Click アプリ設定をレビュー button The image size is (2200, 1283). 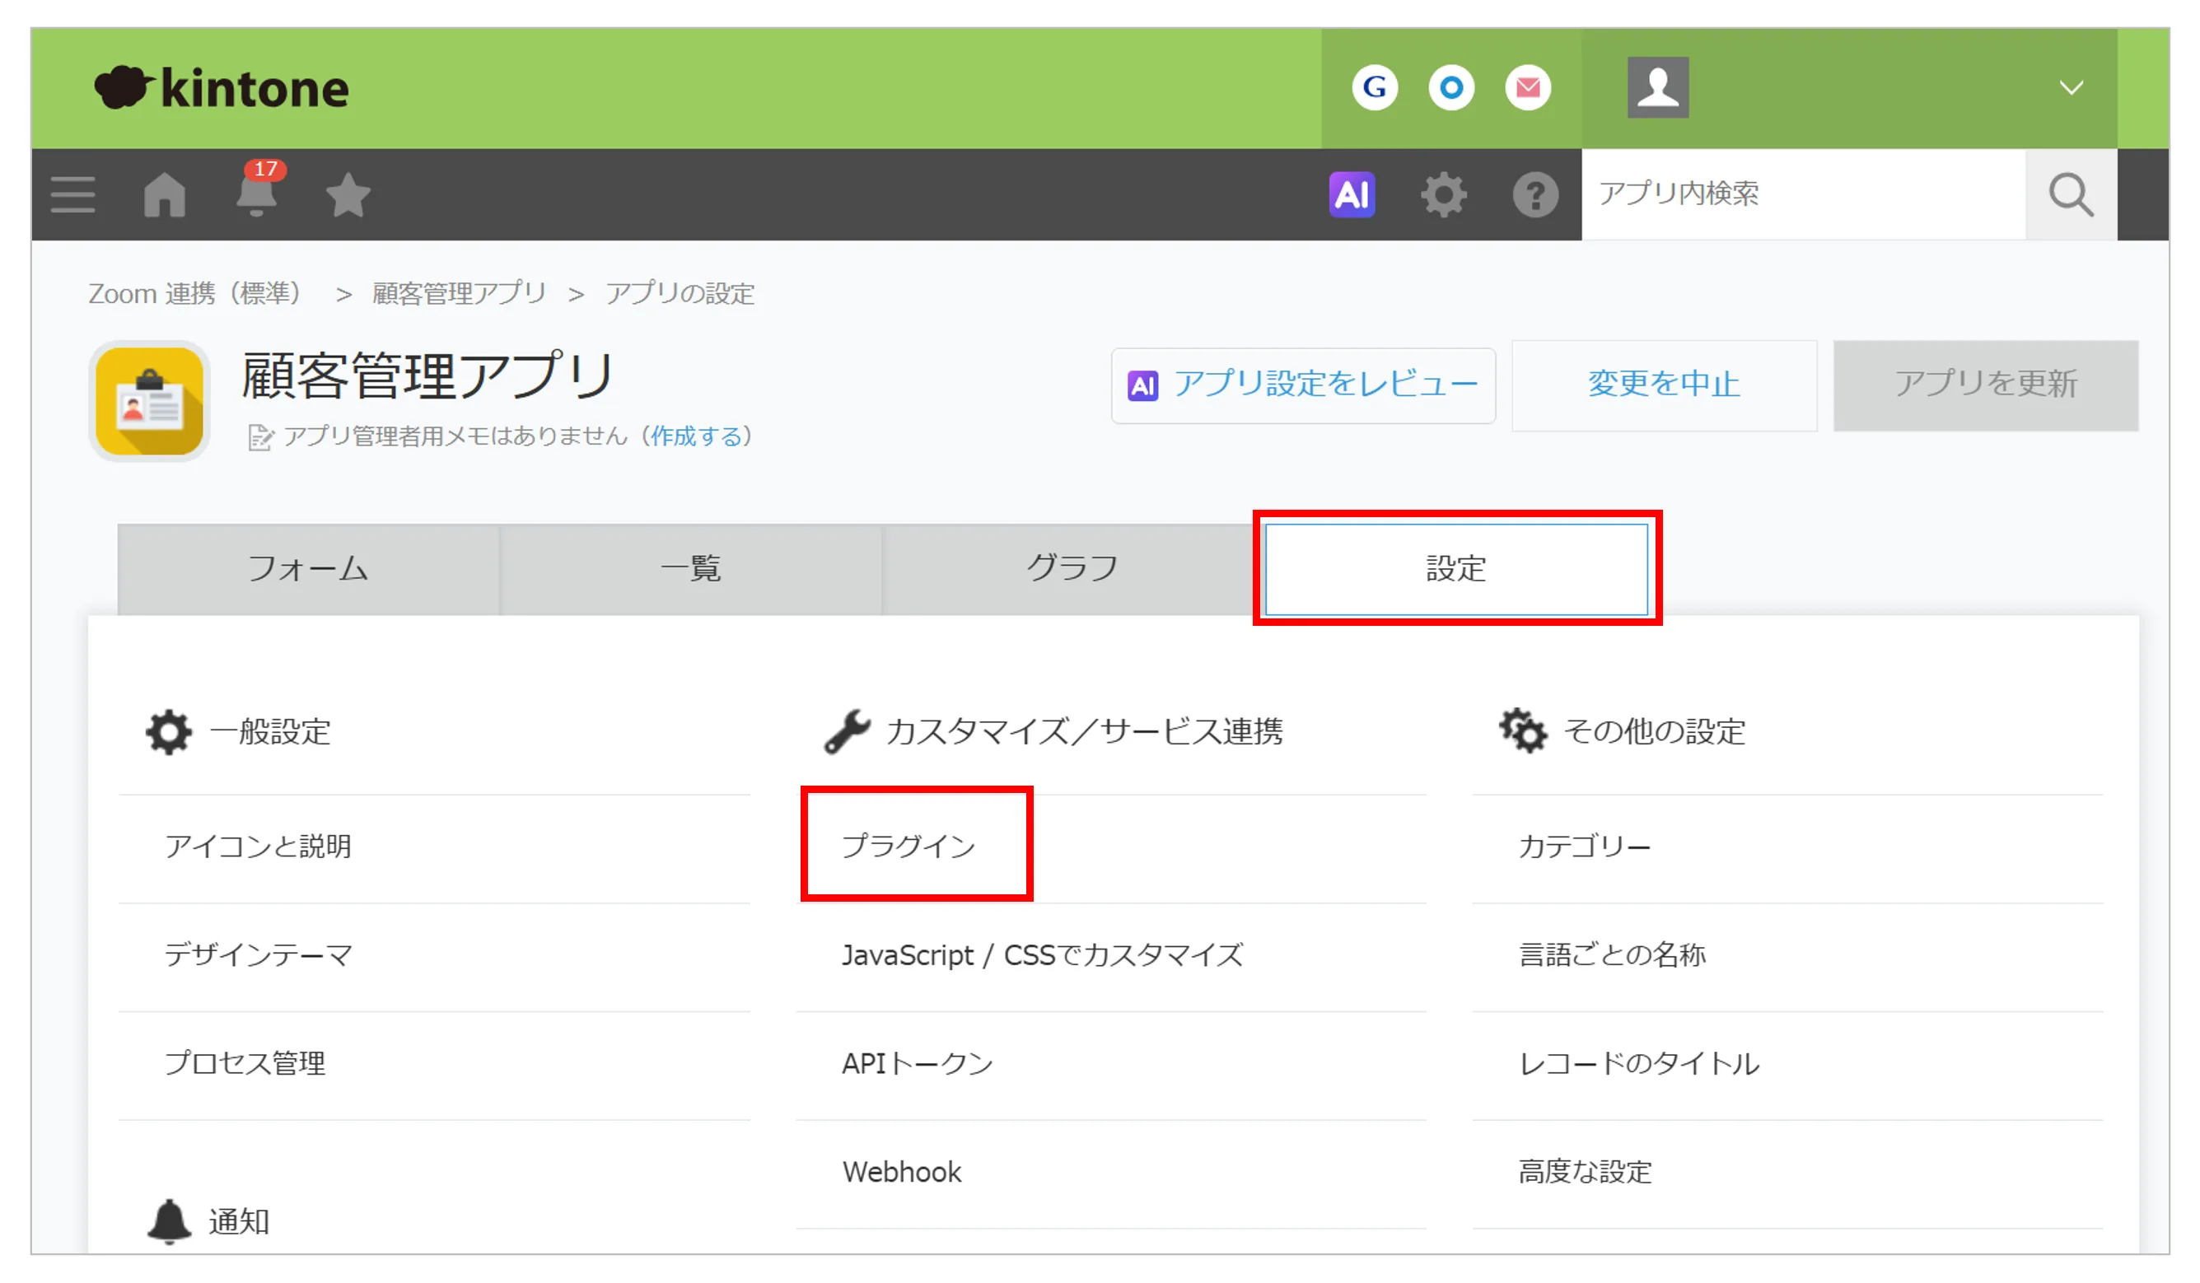click(1302, 385)
